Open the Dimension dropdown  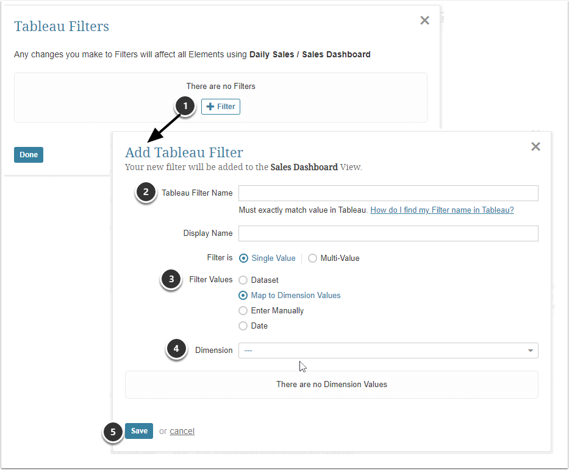[388, 351]
